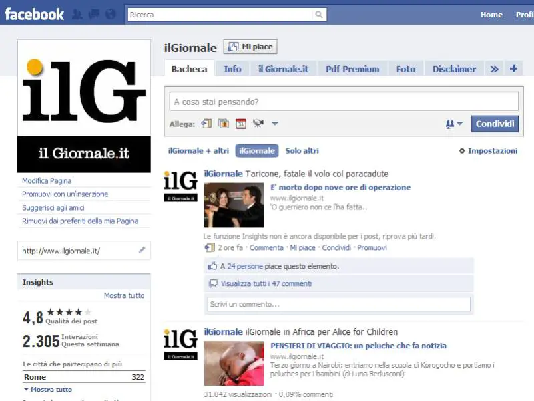Click the search magnifier icon

click(x=319, y=14)
